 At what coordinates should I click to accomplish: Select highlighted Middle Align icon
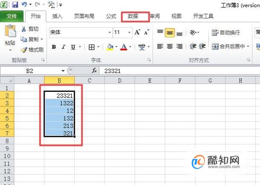pyautogui.click(x=170, y=32)
